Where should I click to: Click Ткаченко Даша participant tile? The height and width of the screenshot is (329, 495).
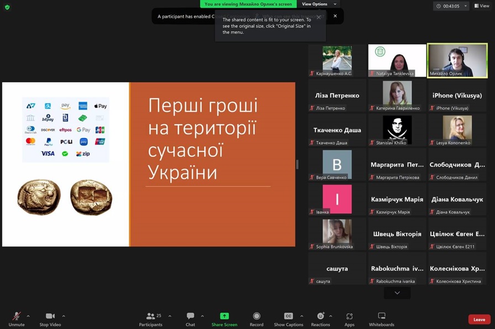point(337,130)
